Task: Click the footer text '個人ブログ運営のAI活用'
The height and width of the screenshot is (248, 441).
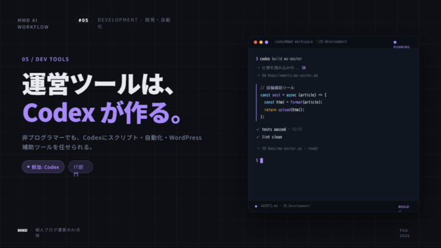Action: coord(57,232)
